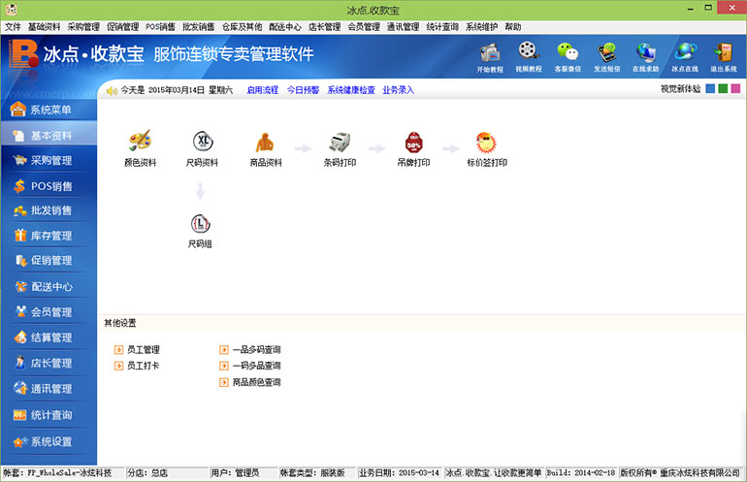Open the 通讯管理 menu bar item
Screen dimensions: 747x482
click(x=403, y=27)
